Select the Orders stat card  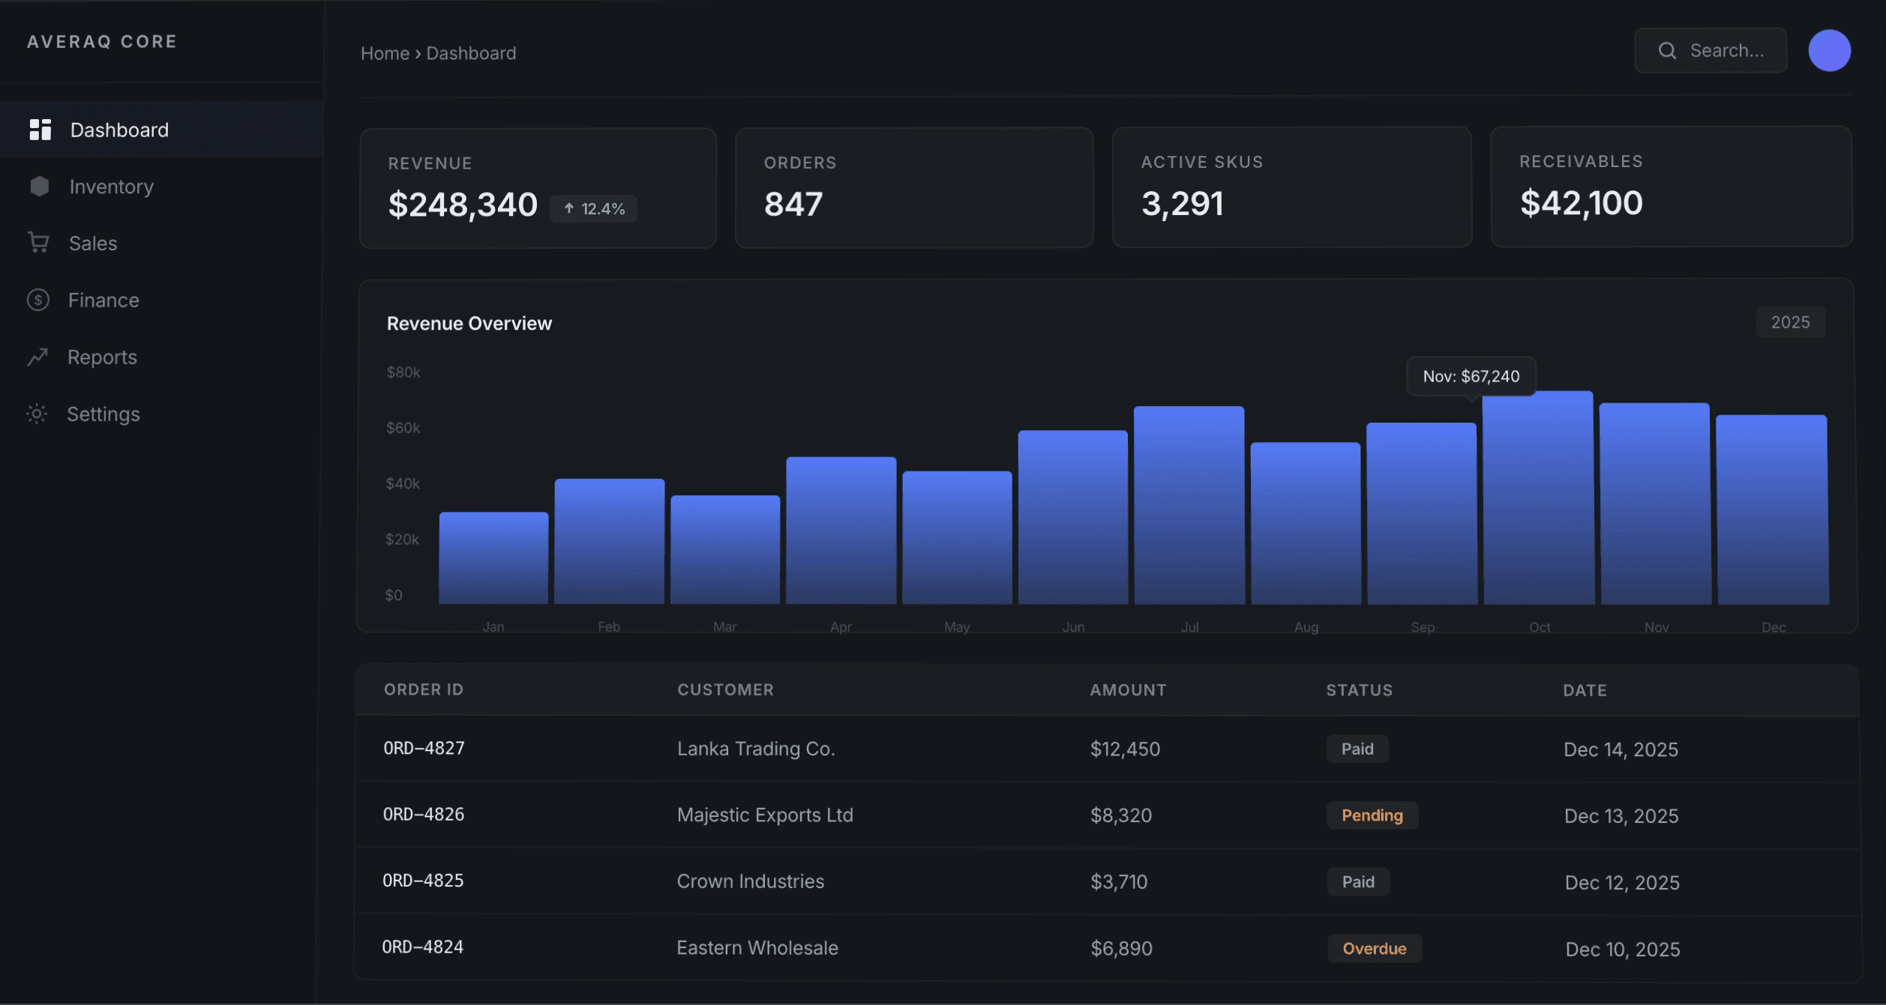(x=914, y=187)
